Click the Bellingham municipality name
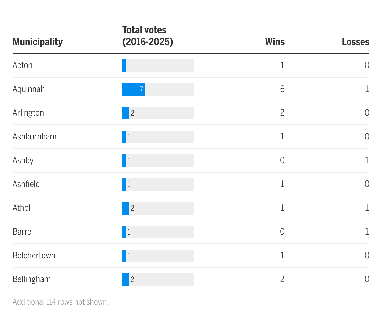382x319 pixels. [32, 279]
